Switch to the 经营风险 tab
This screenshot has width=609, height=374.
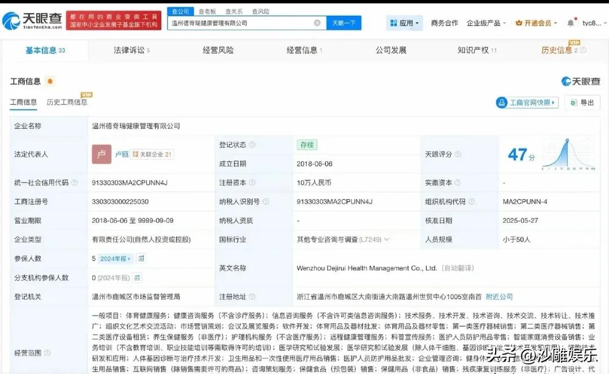[218, 50]
